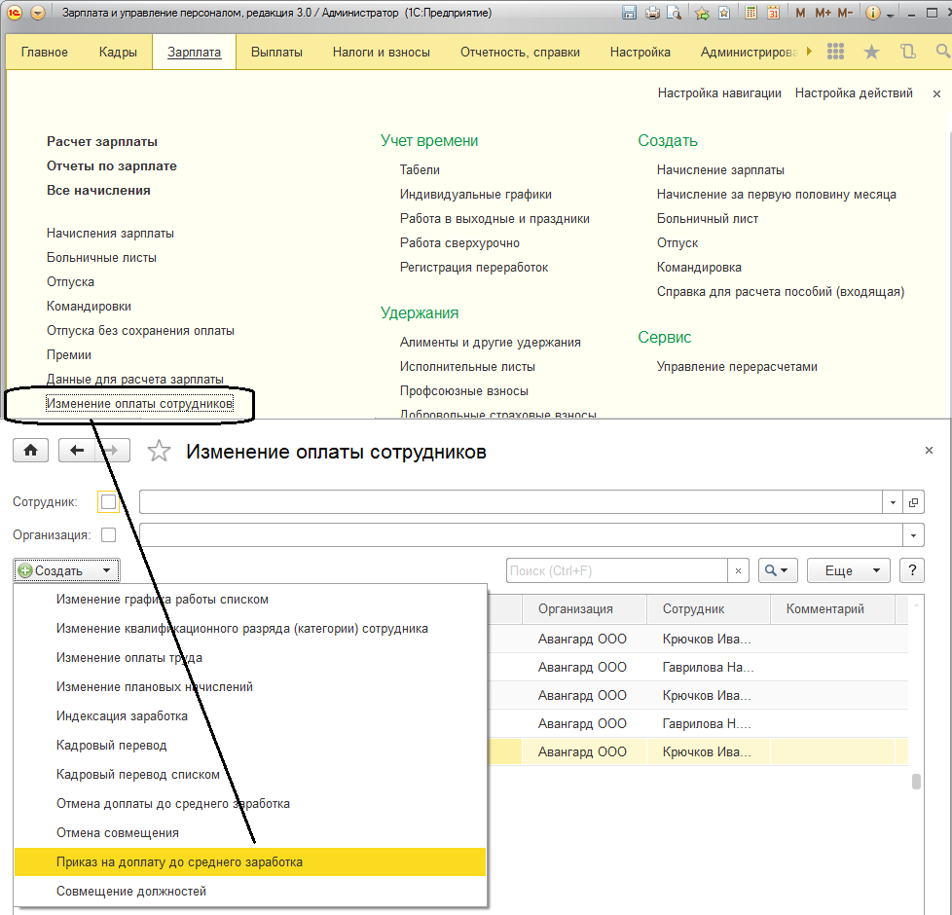Image resolution: width=952 pixels, height=915 pixels.
Task: Open the history icon in the section bar
Action: coord(909,52)
